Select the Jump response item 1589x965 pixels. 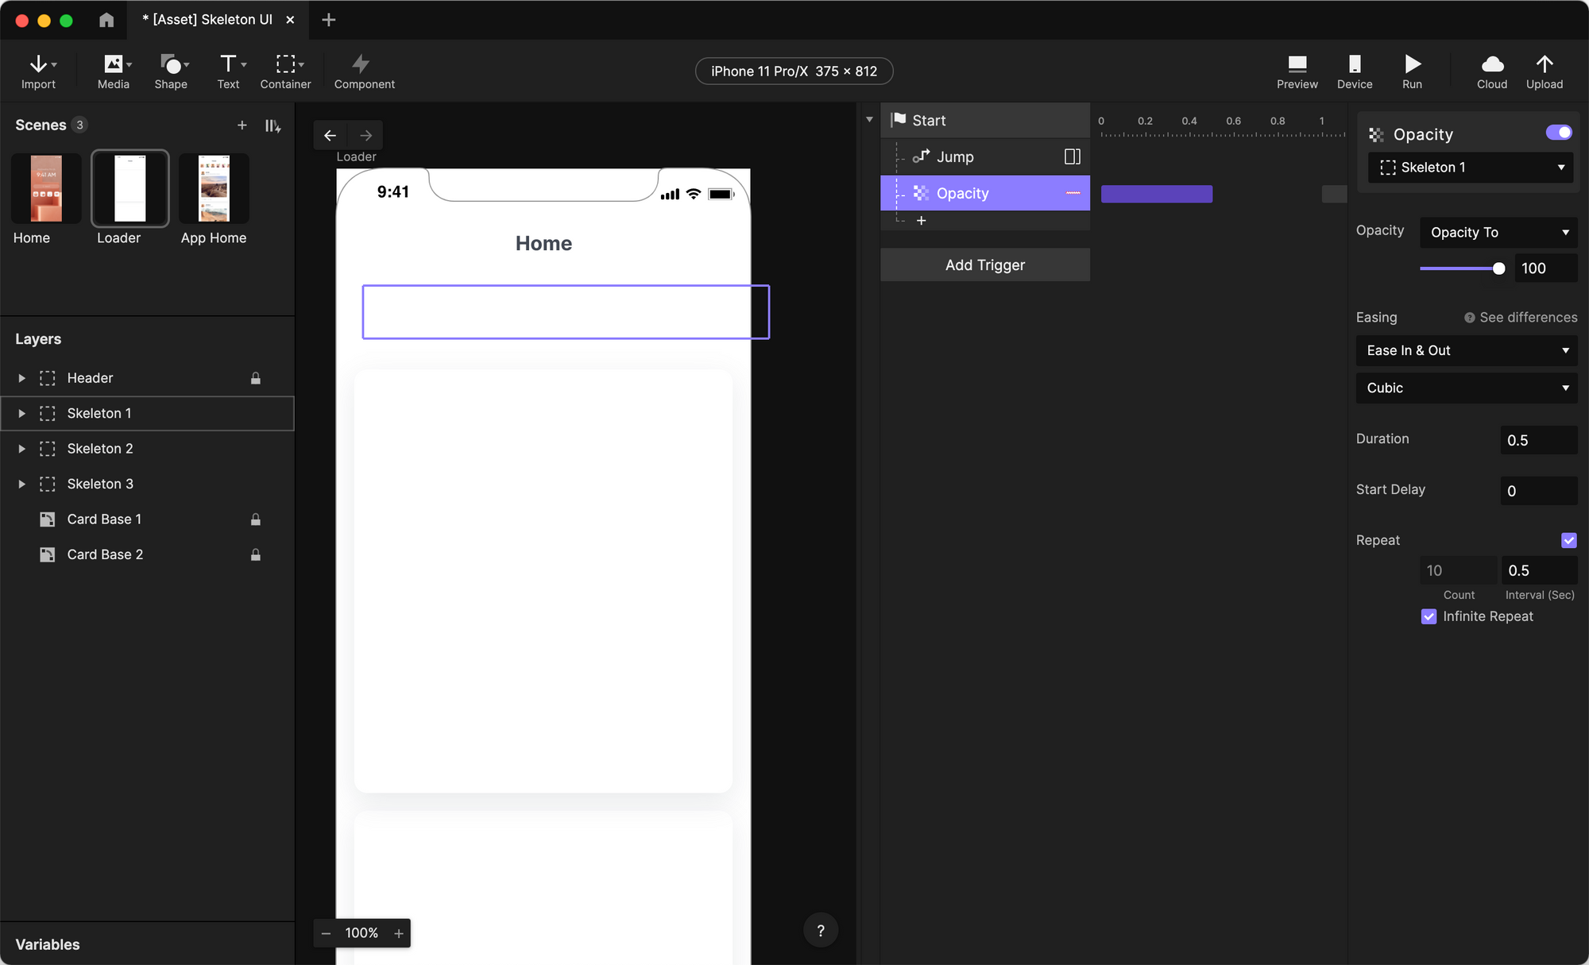click(955, 157)
